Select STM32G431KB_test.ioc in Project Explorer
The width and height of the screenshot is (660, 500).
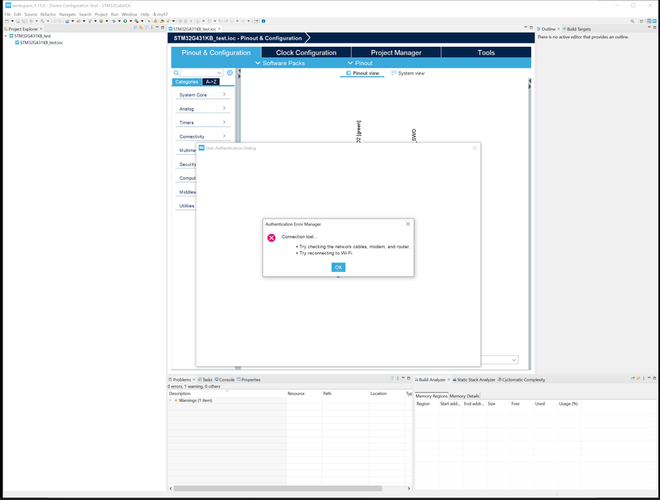coord(38,42)
